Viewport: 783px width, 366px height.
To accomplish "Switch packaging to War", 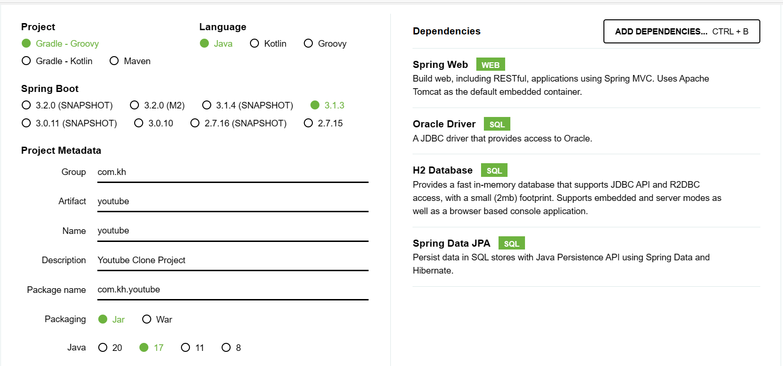I will pos(147,319).
